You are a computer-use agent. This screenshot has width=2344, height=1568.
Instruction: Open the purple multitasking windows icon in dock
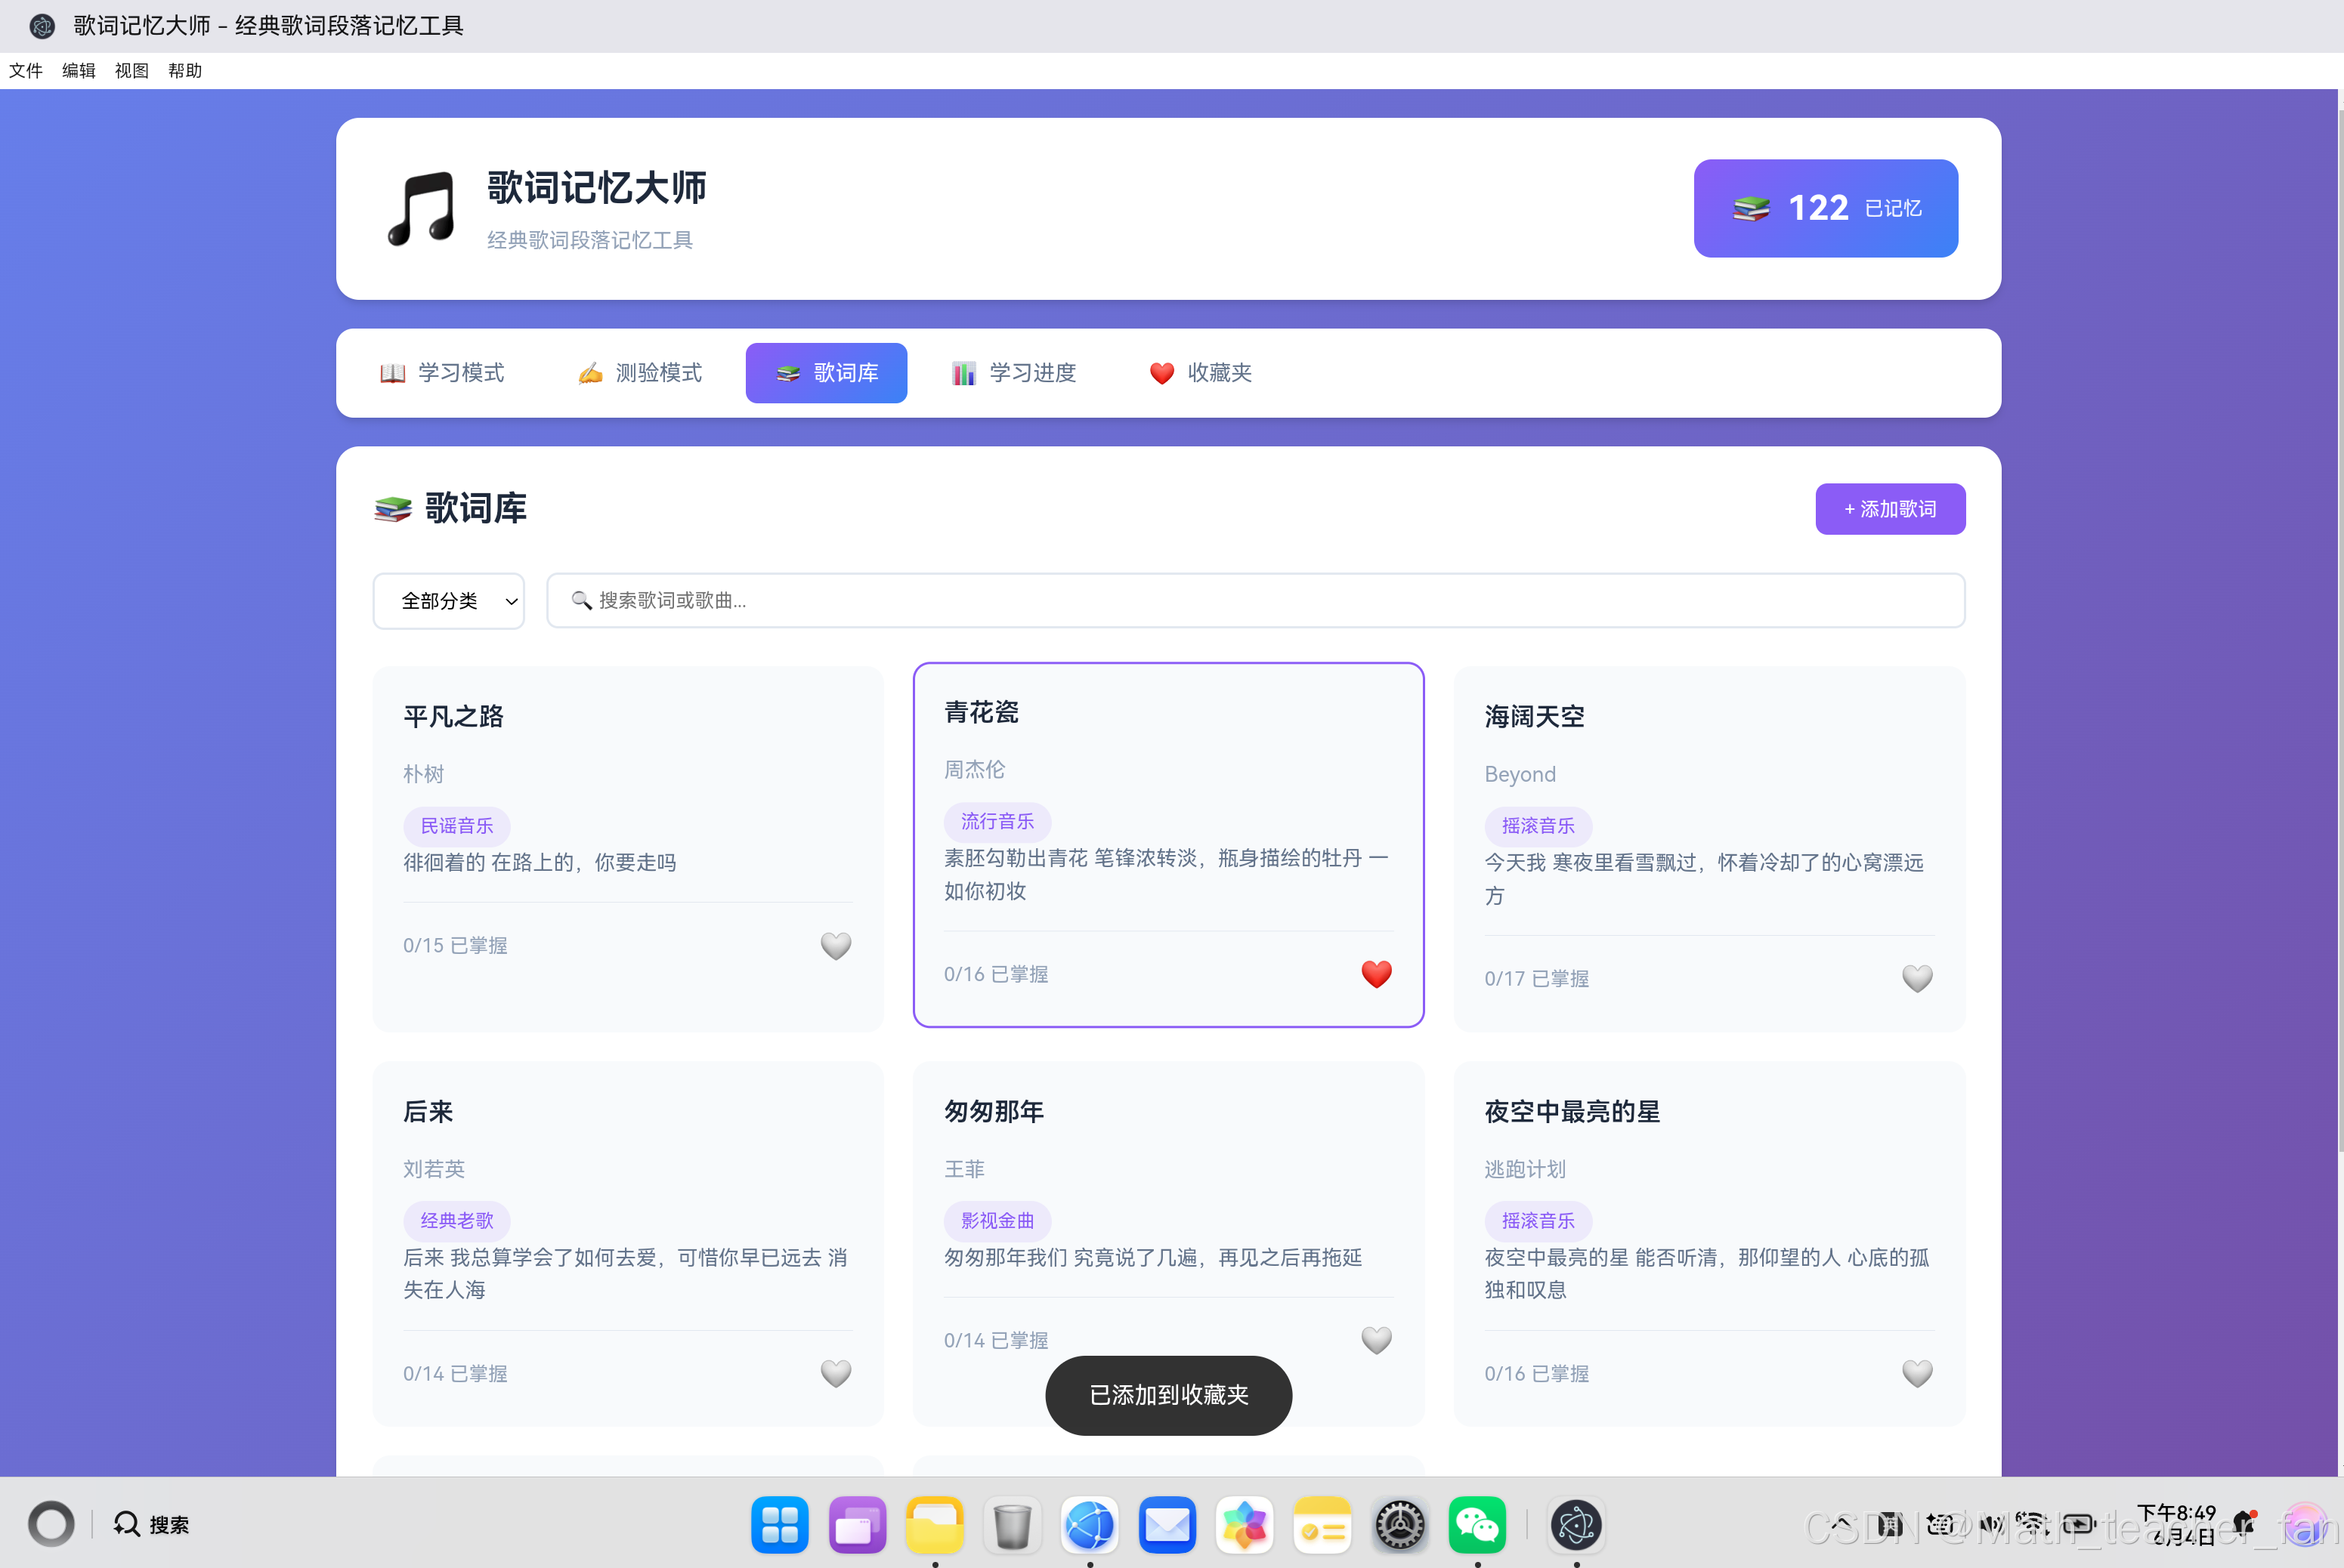858,1525
